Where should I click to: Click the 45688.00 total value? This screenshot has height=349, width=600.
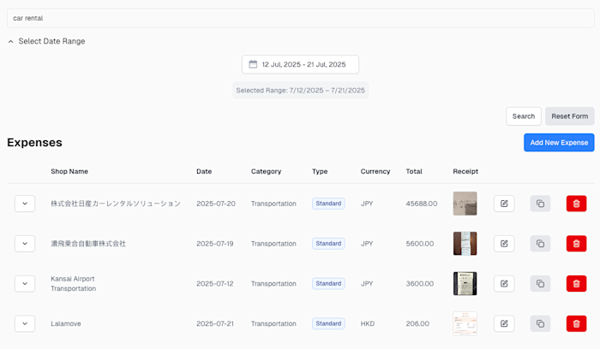pyautogui.click(x=422, y=204)
